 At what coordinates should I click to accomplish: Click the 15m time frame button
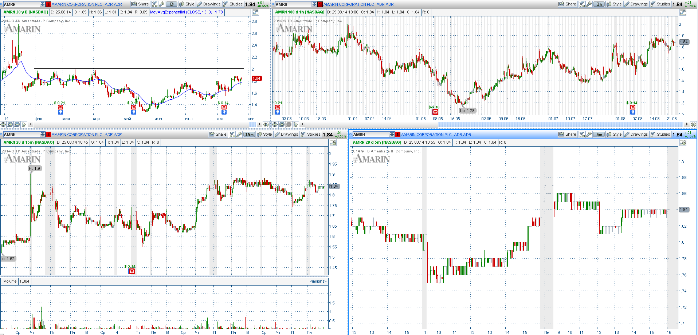pyautogui.click(x=249, y=134)
